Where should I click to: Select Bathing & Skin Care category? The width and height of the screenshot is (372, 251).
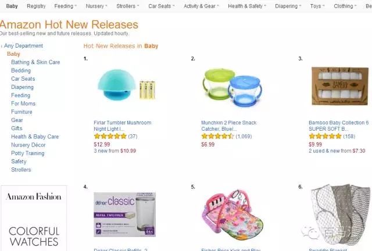35,62
